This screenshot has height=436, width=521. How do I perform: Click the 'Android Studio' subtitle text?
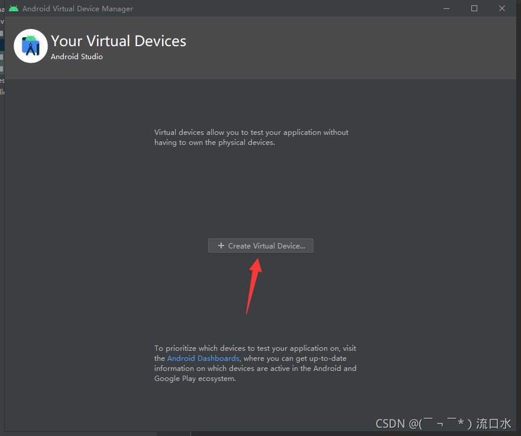point(77,56)
